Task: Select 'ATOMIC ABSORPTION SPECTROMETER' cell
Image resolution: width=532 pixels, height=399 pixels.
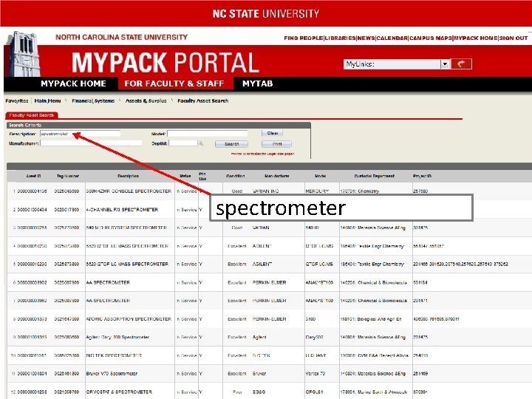Action: 129,319
